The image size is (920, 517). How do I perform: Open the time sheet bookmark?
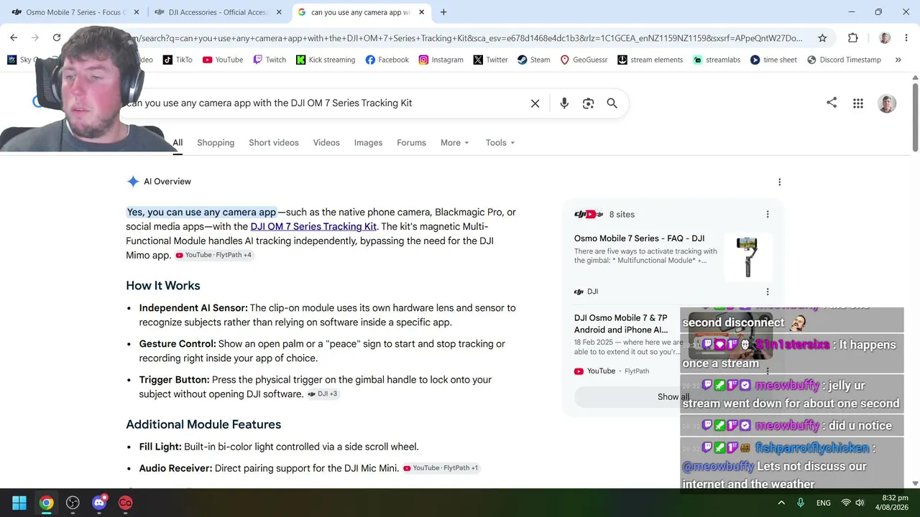(x=773, y=60)
